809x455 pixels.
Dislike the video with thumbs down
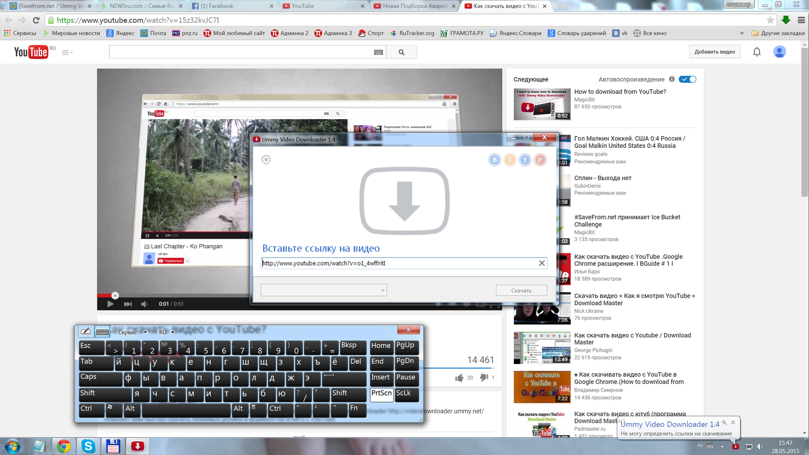pos(484,378)
